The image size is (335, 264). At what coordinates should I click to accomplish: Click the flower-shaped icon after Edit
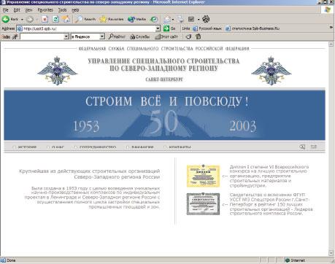tap(206, 19)
